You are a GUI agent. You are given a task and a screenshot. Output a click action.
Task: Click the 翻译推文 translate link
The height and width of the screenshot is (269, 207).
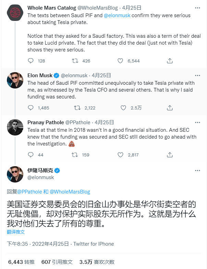[16, 232]
